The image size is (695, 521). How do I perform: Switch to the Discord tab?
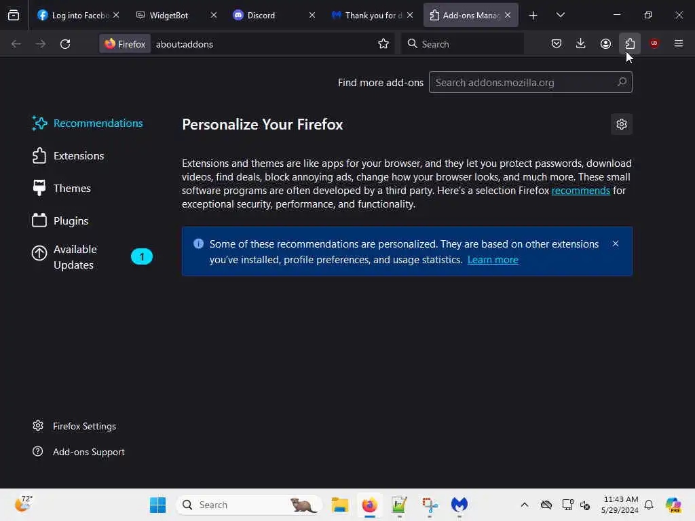(x=274, y=15)
